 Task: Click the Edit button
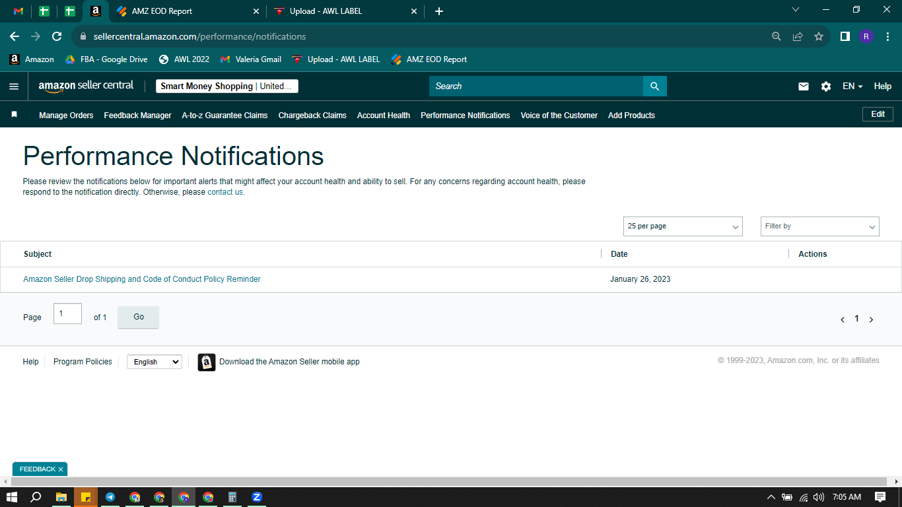[x=878, y=114]
